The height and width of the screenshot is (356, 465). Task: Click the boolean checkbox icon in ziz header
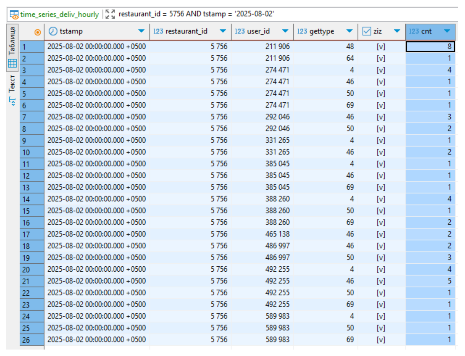pyautogui.click(x=366, y=31)
